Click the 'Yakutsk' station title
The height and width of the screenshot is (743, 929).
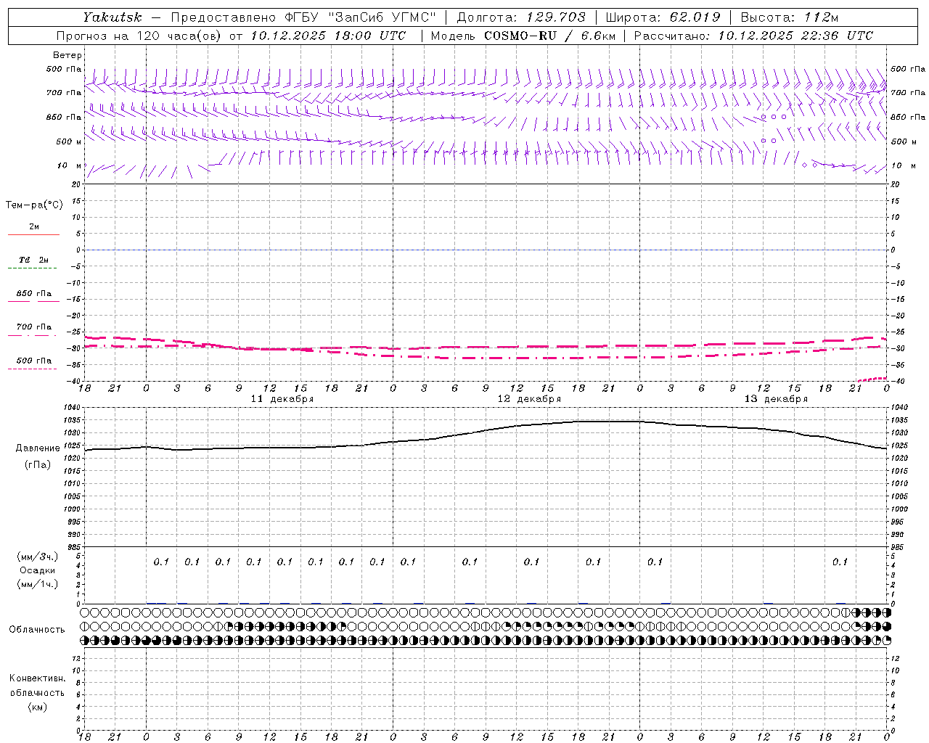[x=112, y=17]
